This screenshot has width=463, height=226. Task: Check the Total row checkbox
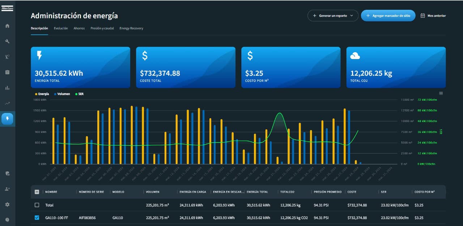coord(37,205)
